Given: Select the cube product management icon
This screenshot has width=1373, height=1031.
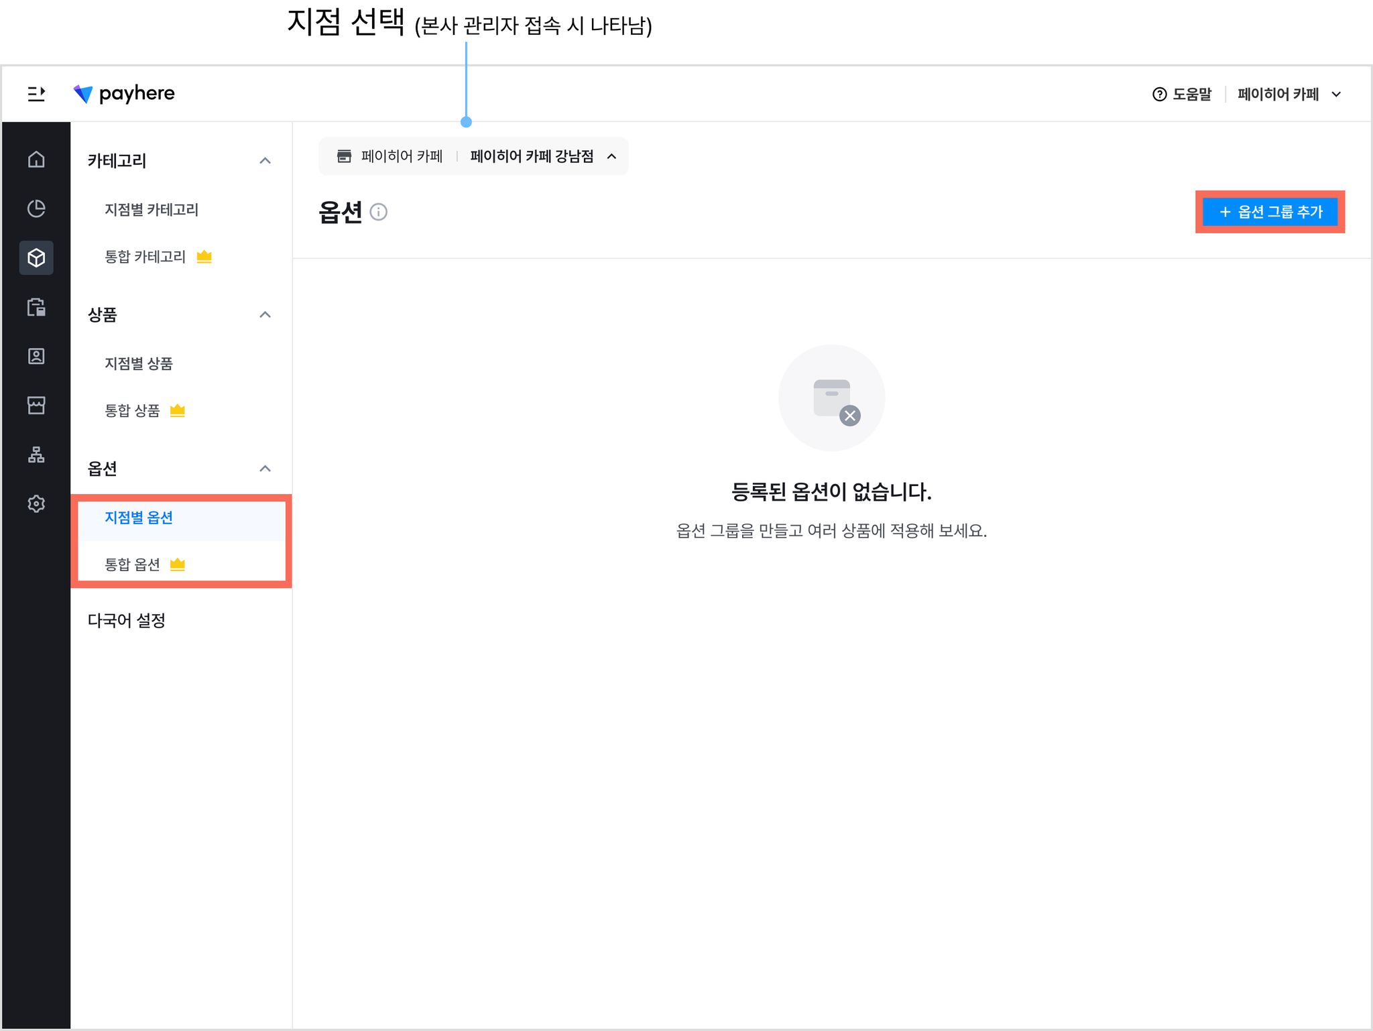Looking at the screenshot, I should [x=36, y=258].
